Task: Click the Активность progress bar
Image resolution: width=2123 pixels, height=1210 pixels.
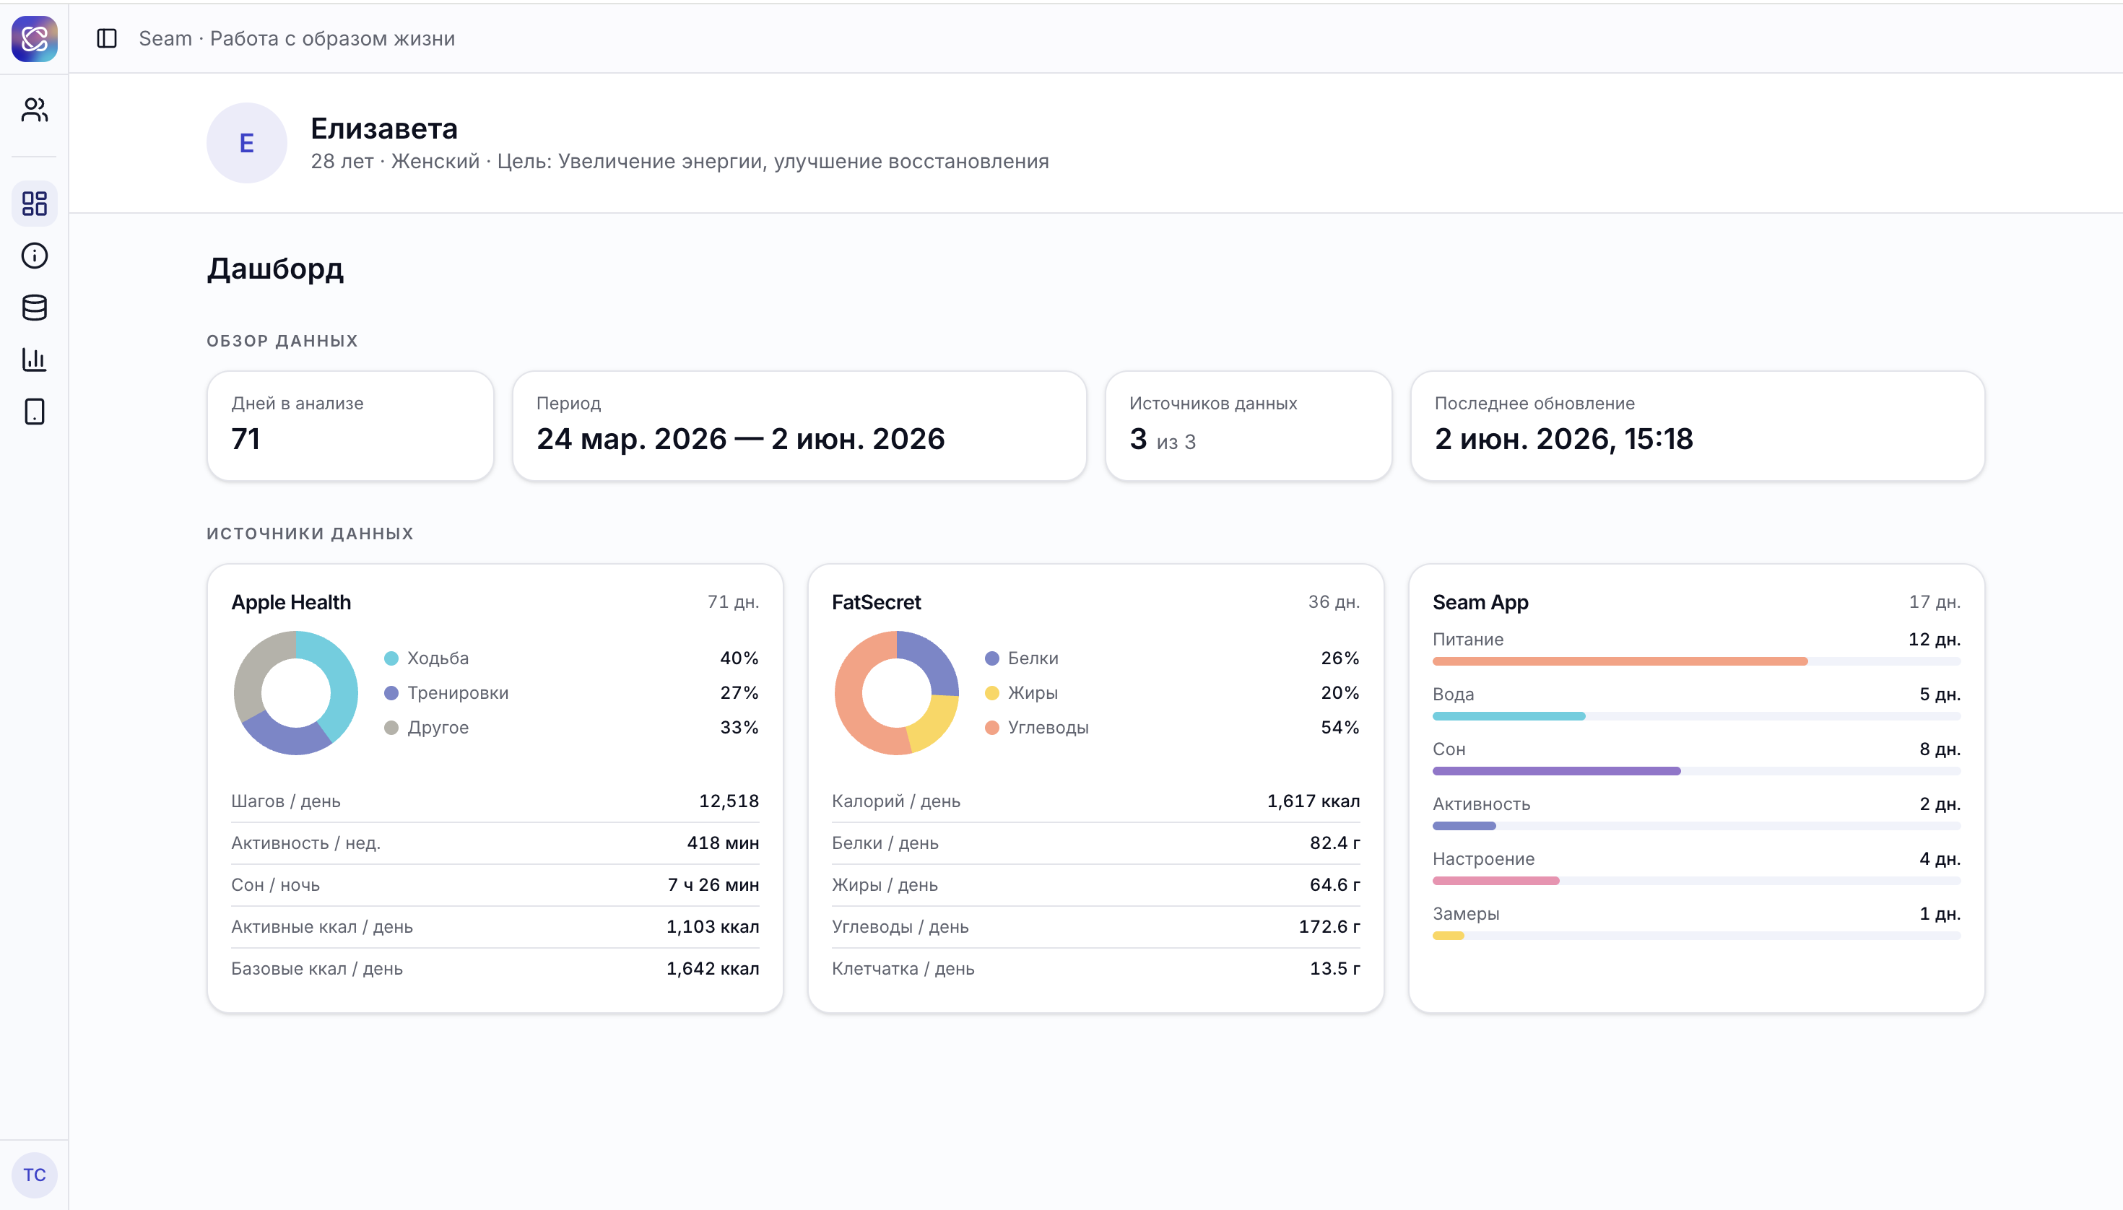Action: 1696,826
